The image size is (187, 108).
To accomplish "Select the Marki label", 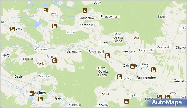I will point(40,63).
